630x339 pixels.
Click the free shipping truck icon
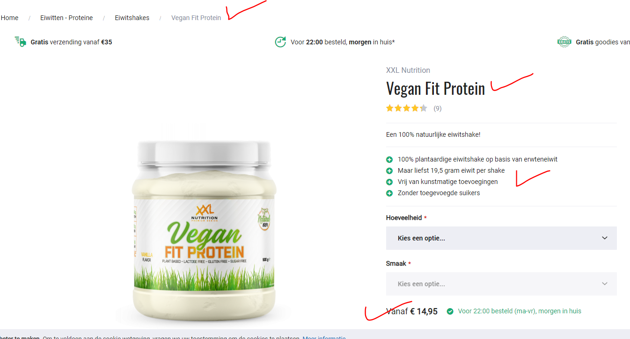[20, 42]
